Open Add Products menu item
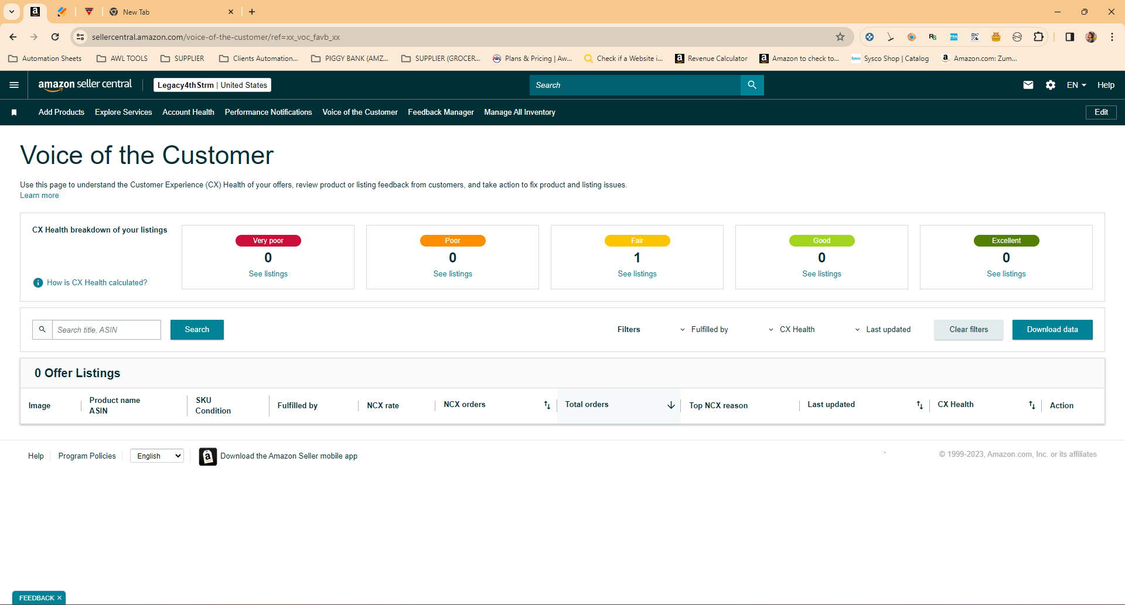 click(62, 112)
